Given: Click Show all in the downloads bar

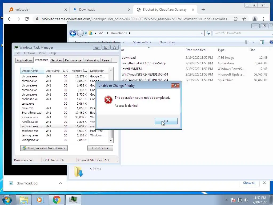Looking at the screenshot, I should (x=249, y=183).
